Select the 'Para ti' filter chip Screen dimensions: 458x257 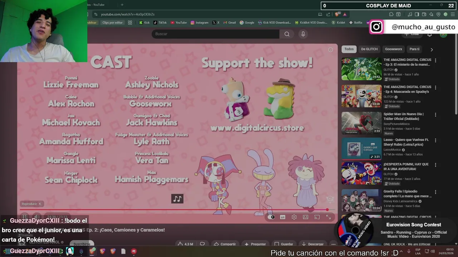pos(414,49)
